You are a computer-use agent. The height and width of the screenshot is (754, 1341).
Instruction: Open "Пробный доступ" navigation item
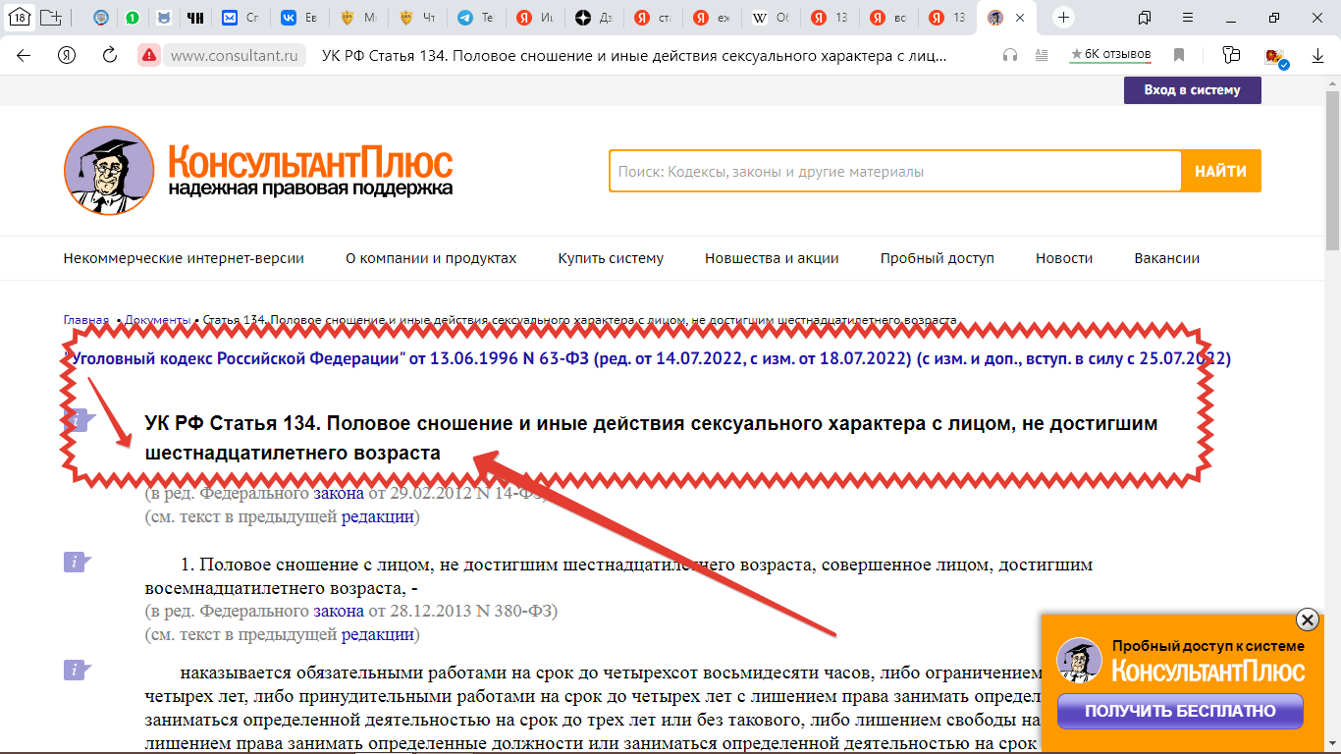coord(937,258)
